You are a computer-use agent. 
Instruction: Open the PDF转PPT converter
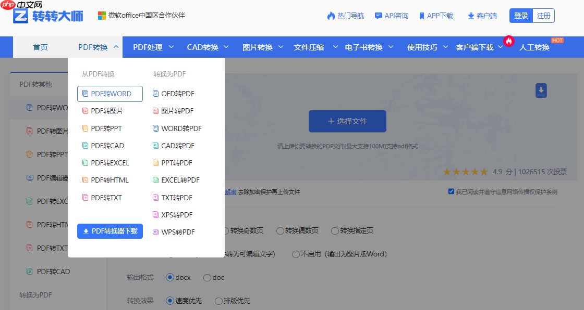[105, 128]
